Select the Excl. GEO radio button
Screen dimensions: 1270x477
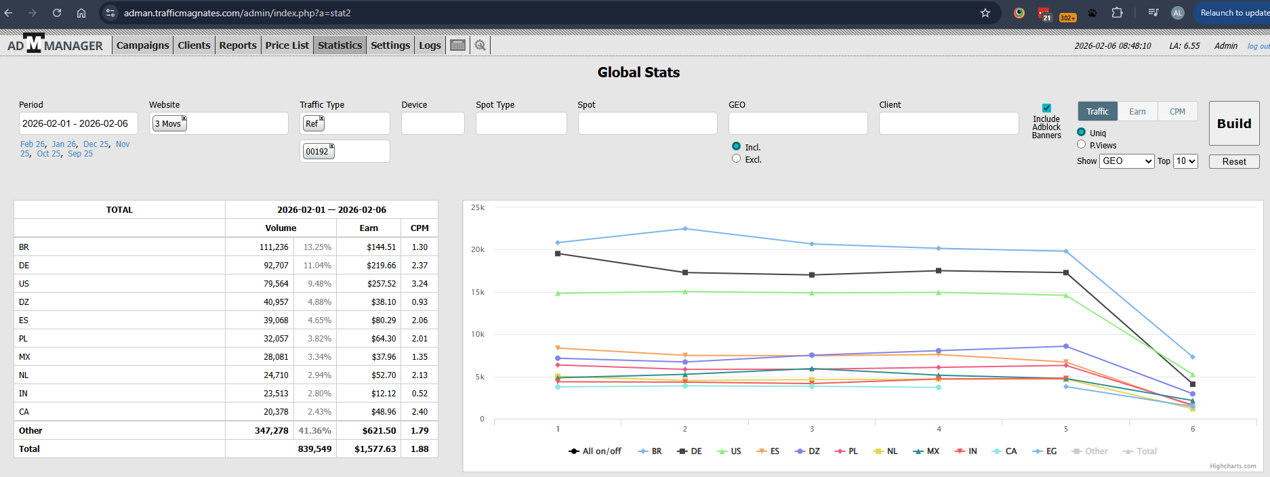[736, 159]
